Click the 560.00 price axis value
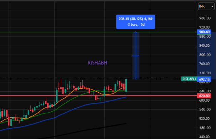The image size is (216, 139). coord(205,109)
